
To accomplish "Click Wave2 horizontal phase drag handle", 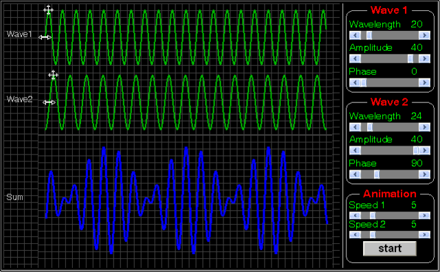I will point(49,102).
